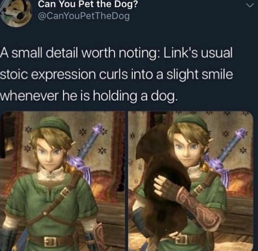This screenshot has width=258, height=251.
Task: Open the Shiba dog profile avatar
Action: coord(16,13)
